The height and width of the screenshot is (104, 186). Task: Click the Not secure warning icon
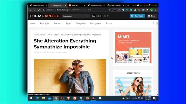coord(44,10)
